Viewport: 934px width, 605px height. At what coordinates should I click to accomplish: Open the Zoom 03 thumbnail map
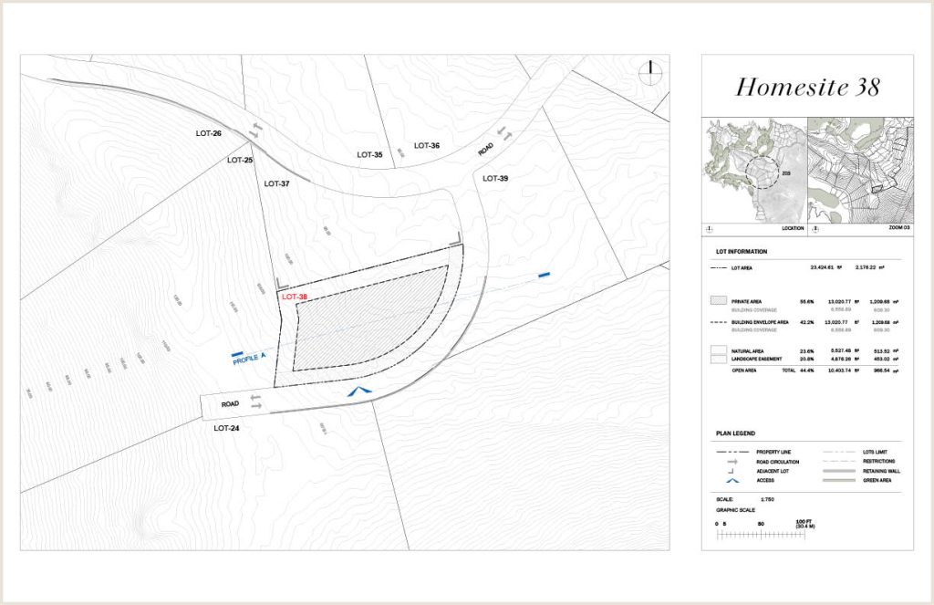[x=859, y=170]
